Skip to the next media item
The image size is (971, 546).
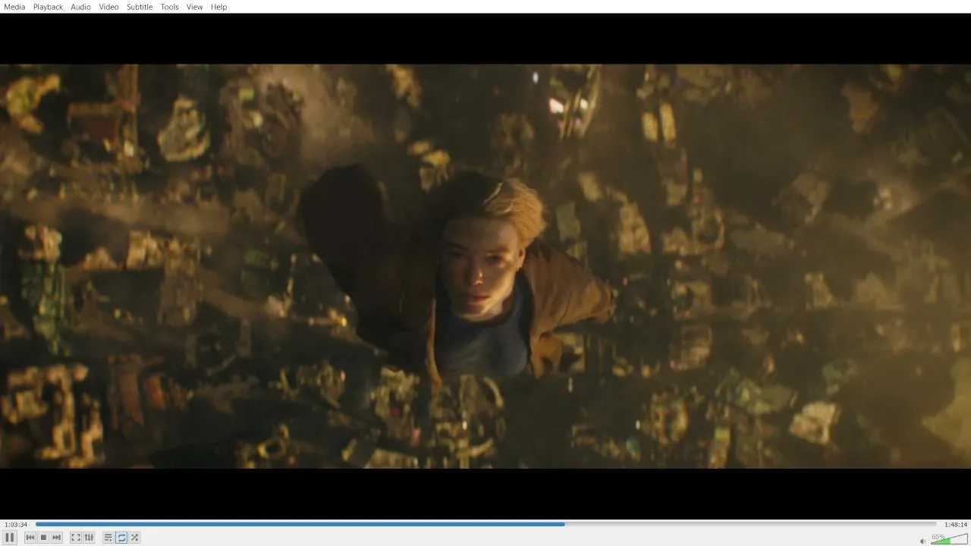[56, 538]
